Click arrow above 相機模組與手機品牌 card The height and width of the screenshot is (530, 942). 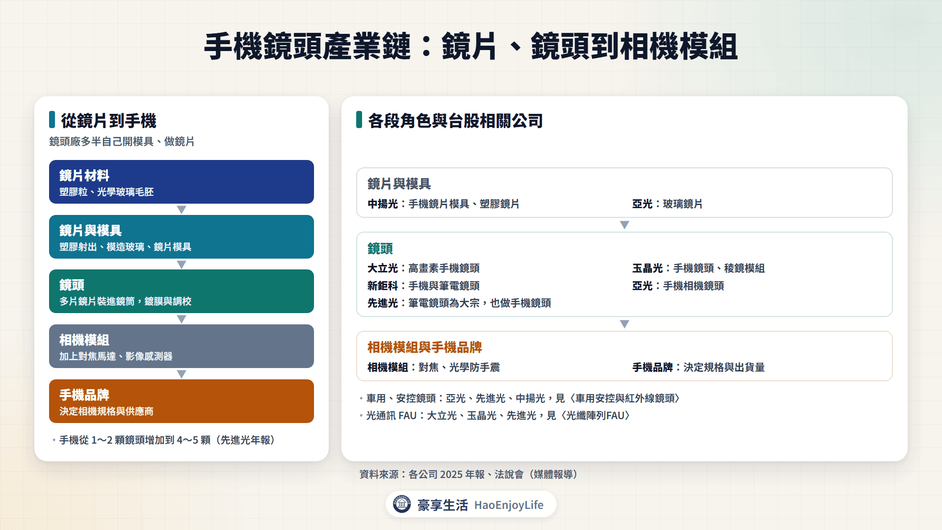click(x=625, y=324)
